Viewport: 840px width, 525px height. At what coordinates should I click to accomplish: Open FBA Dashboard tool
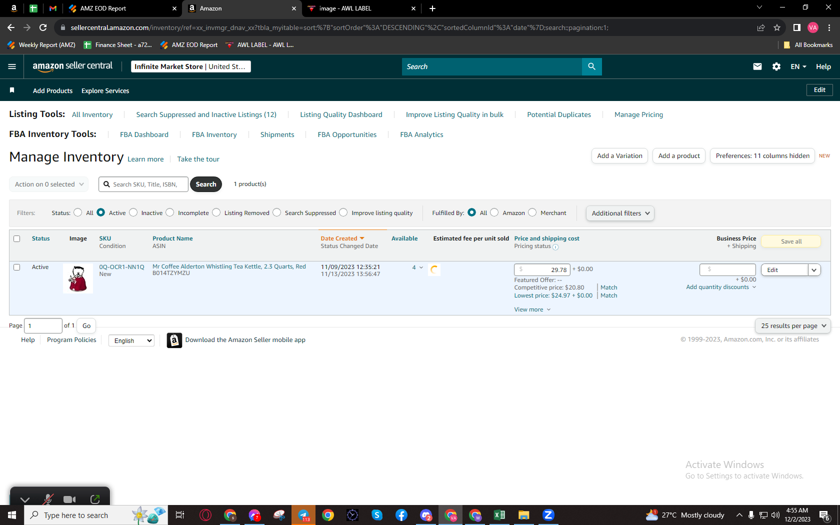click(x=144, y=134)
